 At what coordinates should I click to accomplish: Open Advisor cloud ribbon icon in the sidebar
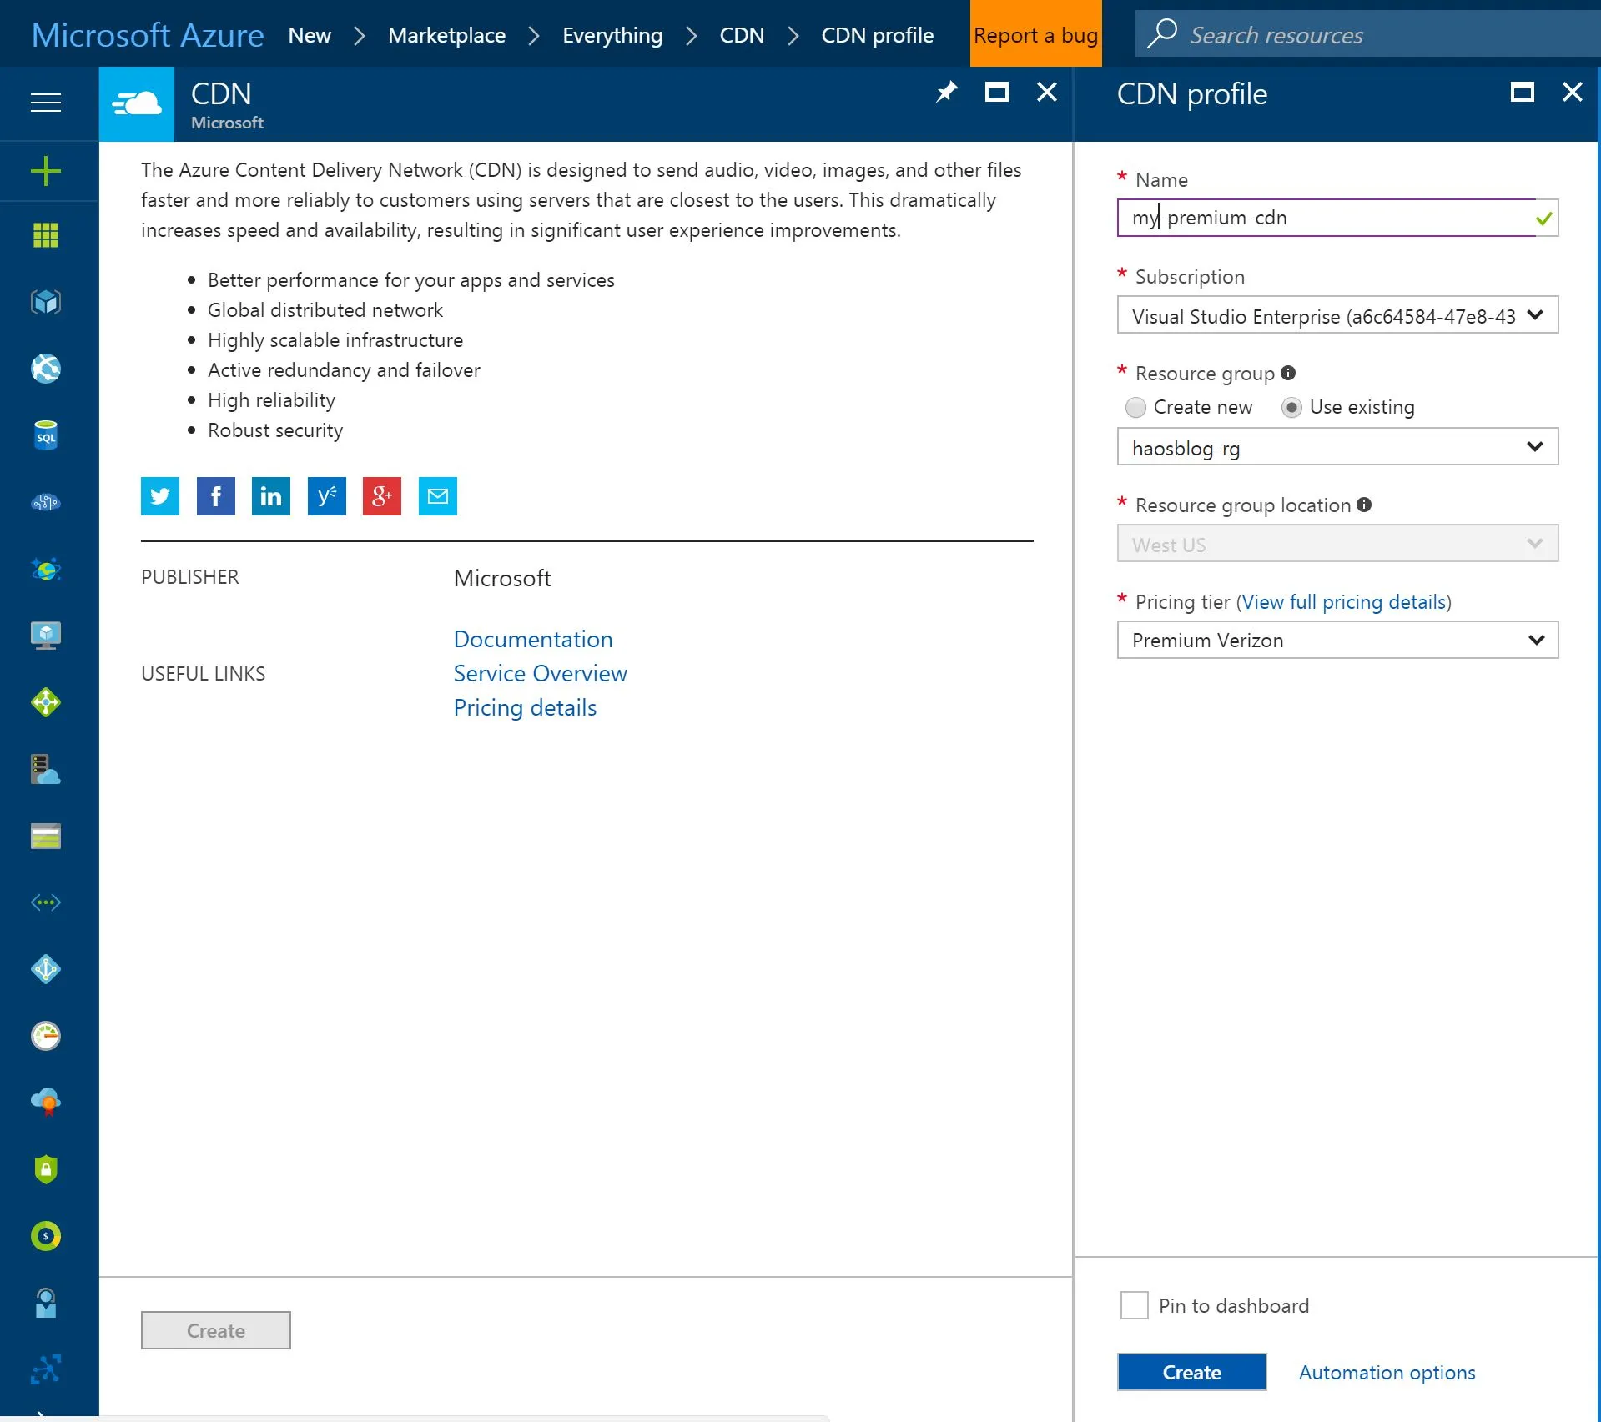tap(46, 1103)
